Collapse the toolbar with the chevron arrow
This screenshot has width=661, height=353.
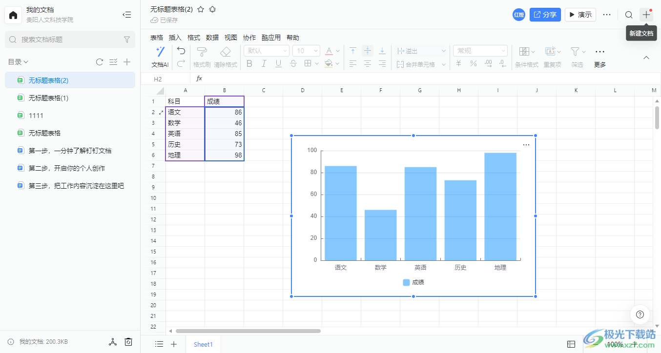coord(646,58)
